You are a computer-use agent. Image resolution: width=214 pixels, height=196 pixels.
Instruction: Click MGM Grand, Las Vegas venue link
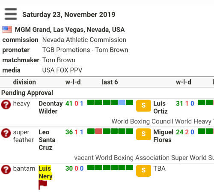(x=70, y=30)
